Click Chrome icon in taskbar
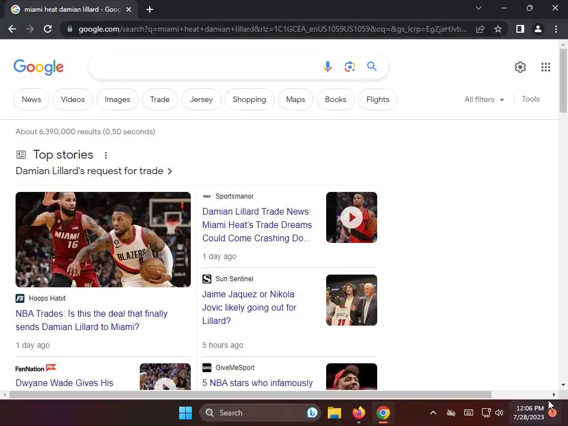568x426 pixels. click(x=383, y=413)
